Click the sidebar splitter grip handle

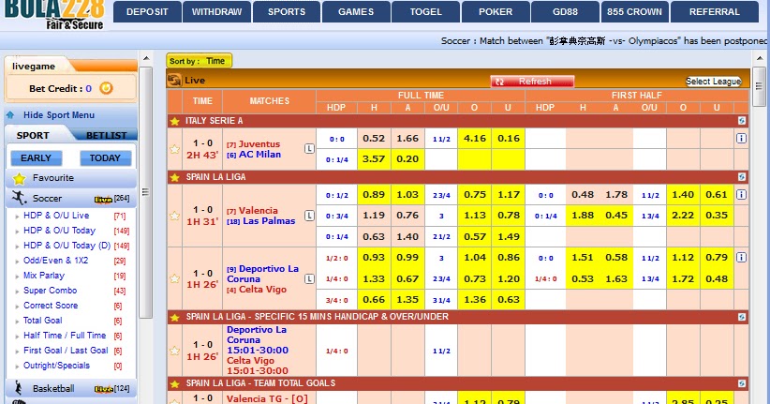(x=145, y=192)
